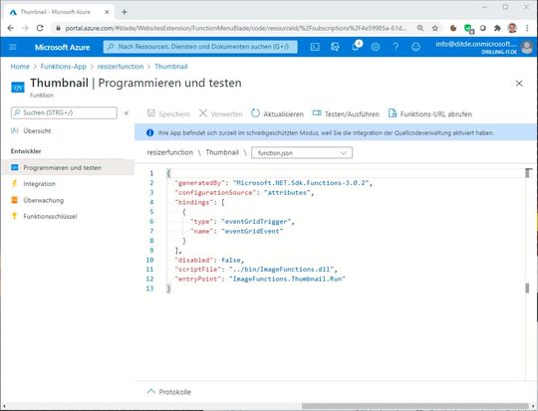This screenshot has width=538, height=411.
Task: Go to Home breadcrumb
Action: click(20, 67)
